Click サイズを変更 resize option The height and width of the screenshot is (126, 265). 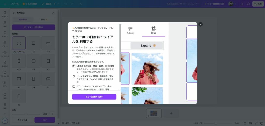(x=30, y=4)
